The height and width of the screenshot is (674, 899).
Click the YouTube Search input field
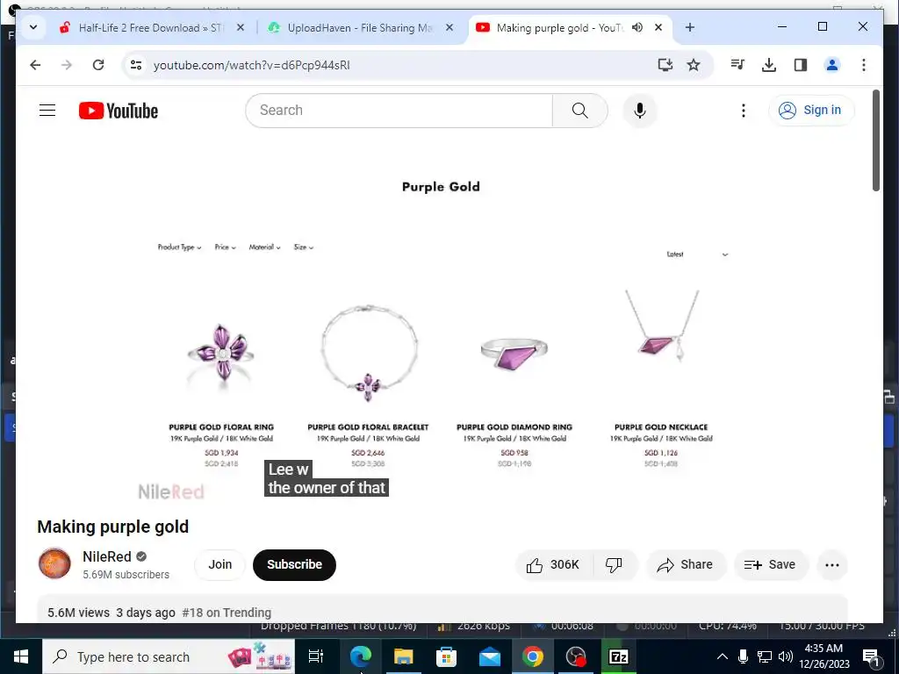[399, 110]
